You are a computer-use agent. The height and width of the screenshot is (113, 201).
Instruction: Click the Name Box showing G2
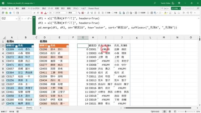pyautogui.click(x=8, y=19)
